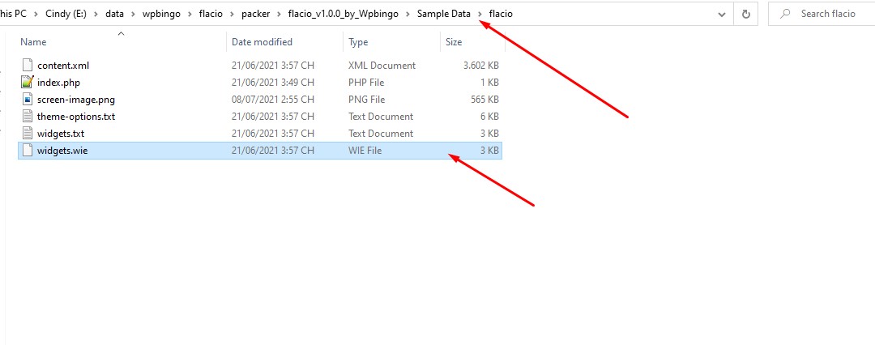This screenshot has height=345, width=875.
Task: Select the content.xml file icon
Action: [28, 66]
